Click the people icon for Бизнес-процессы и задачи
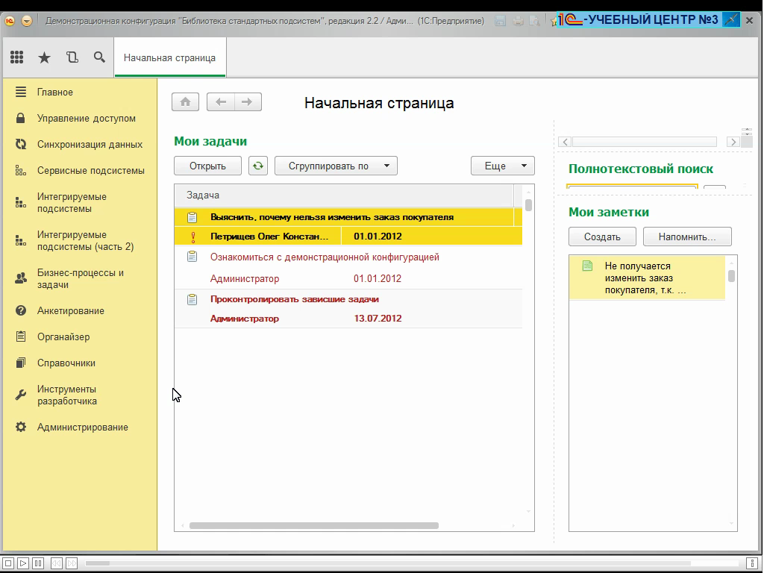 pos(20,278)
